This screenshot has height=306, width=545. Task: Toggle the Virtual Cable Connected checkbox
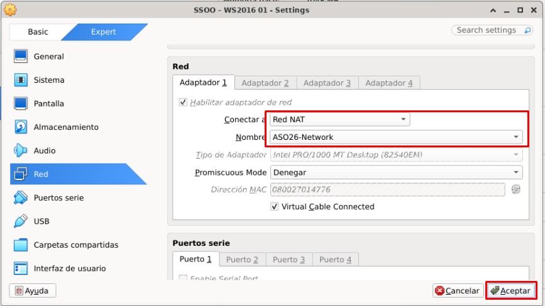[274, 206]
